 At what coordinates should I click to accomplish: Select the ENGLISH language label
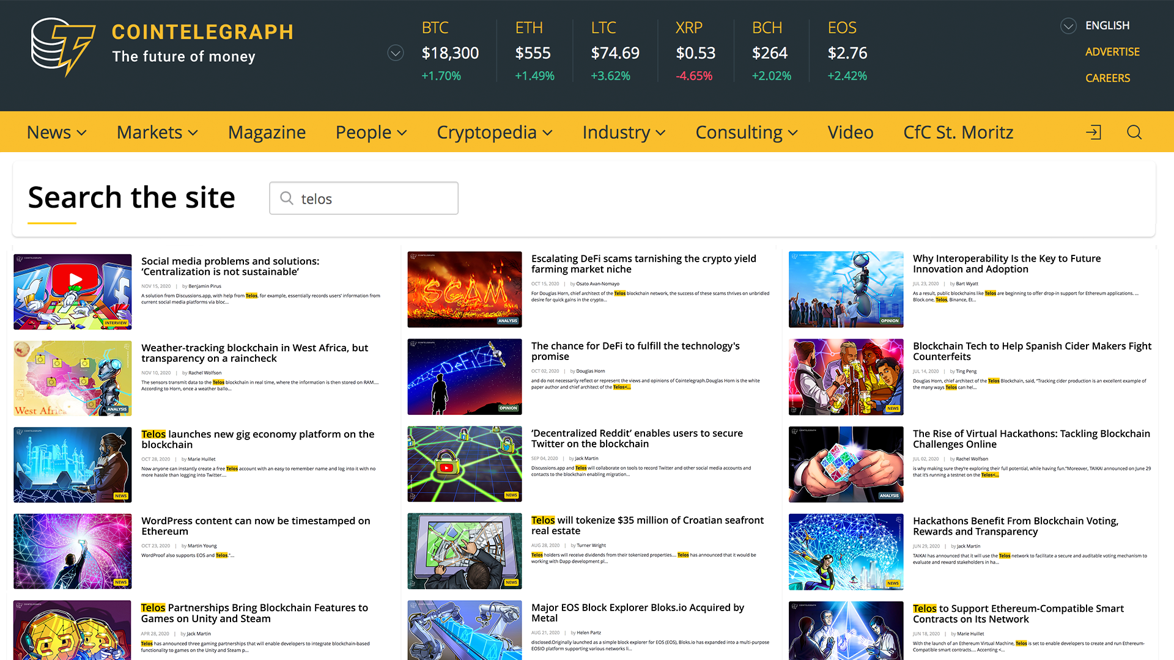(1107, 26)
